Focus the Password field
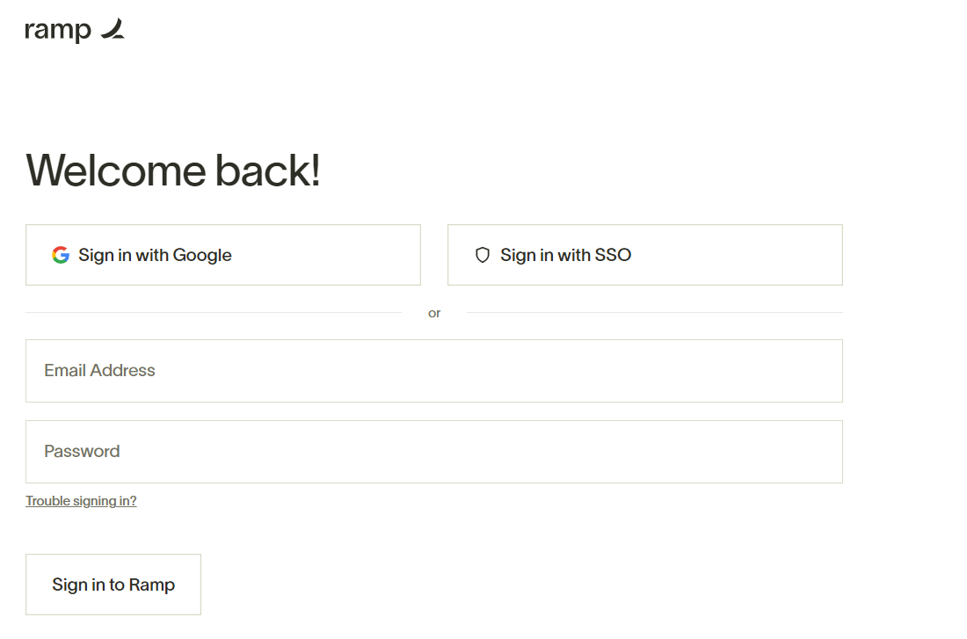Viewport: 967px width, 639px height. (434, 452)
